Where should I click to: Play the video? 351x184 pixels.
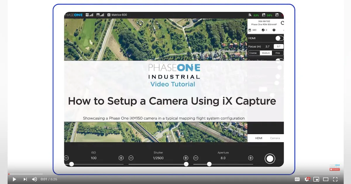(x=14, y=179)
